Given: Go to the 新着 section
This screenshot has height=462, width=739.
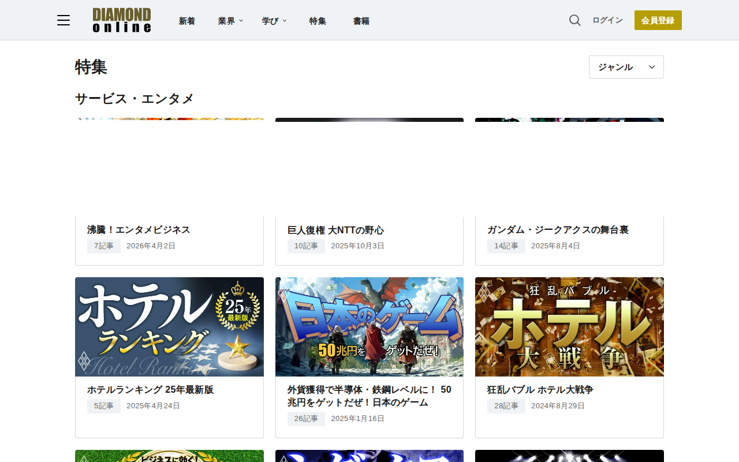Looking at the screenshot, I should [x=187, y=21].
